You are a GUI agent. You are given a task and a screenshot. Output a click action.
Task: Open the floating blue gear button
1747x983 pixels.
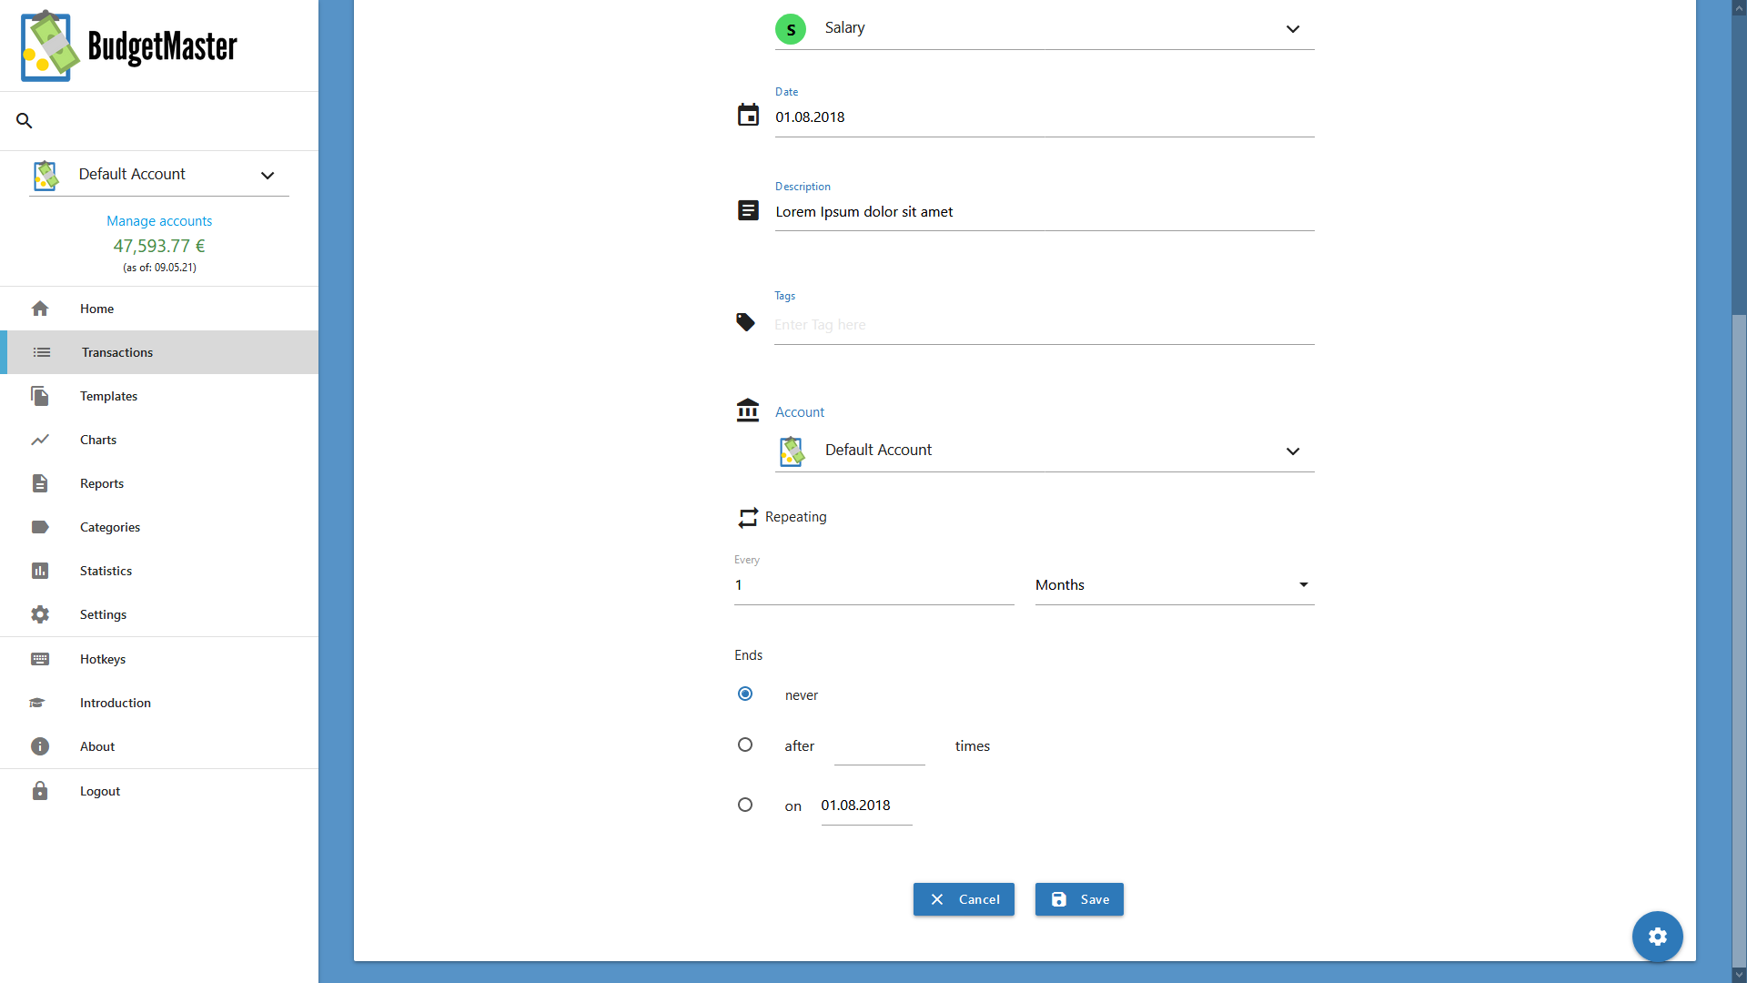pos(1658,937)
